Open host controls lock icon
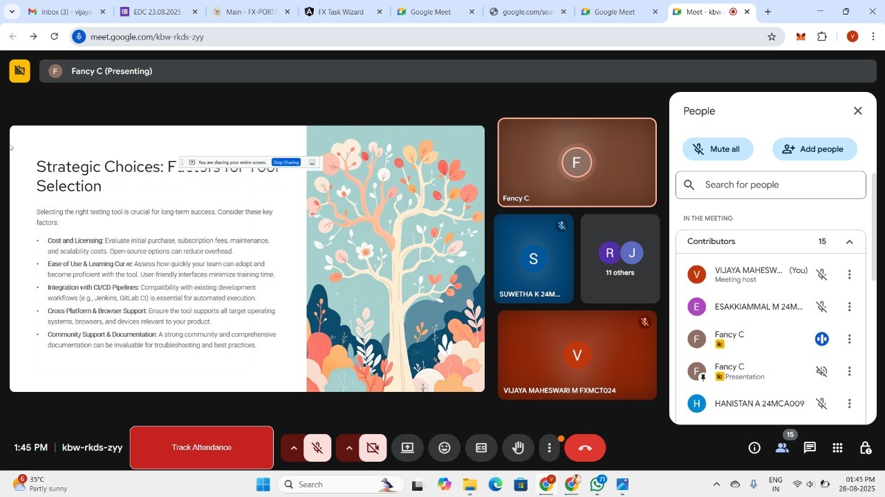The image size is (885, 497). click(865, 448)
